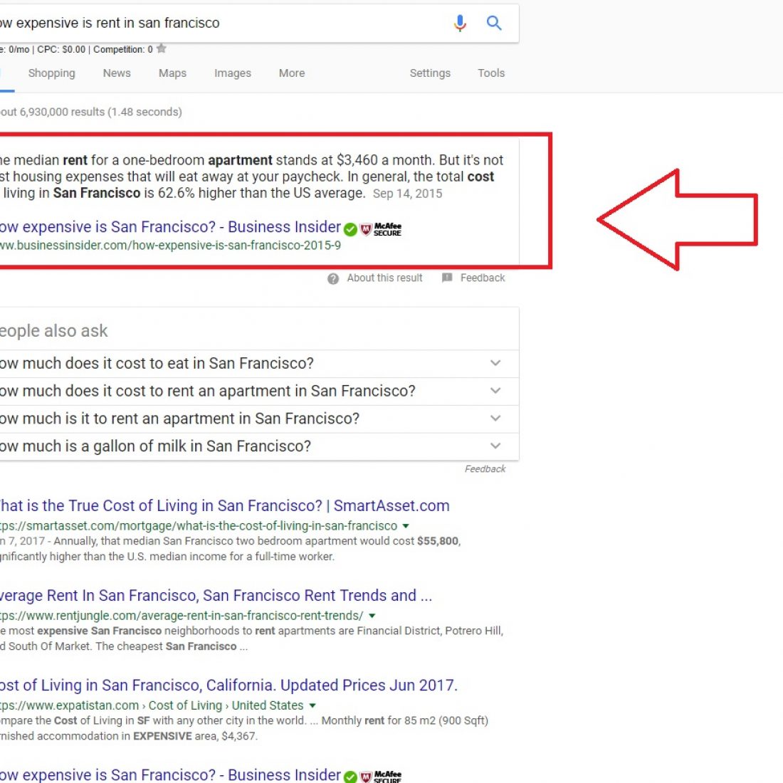Open the More search menu
783x783 pixels.
(x=292, y=73)
